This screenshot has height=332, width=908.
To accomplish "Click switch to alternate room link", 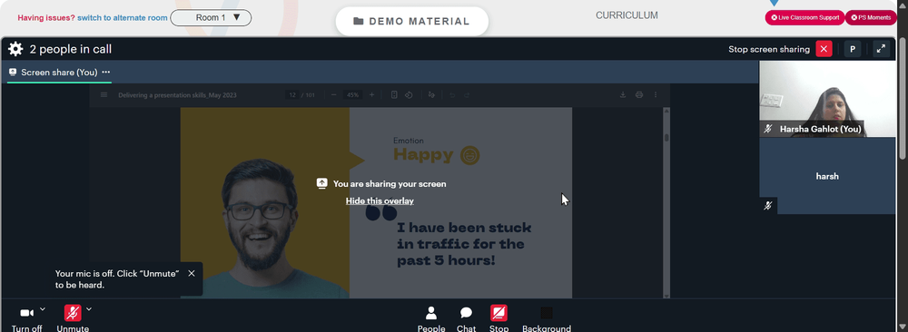I will tap(123, 18).
